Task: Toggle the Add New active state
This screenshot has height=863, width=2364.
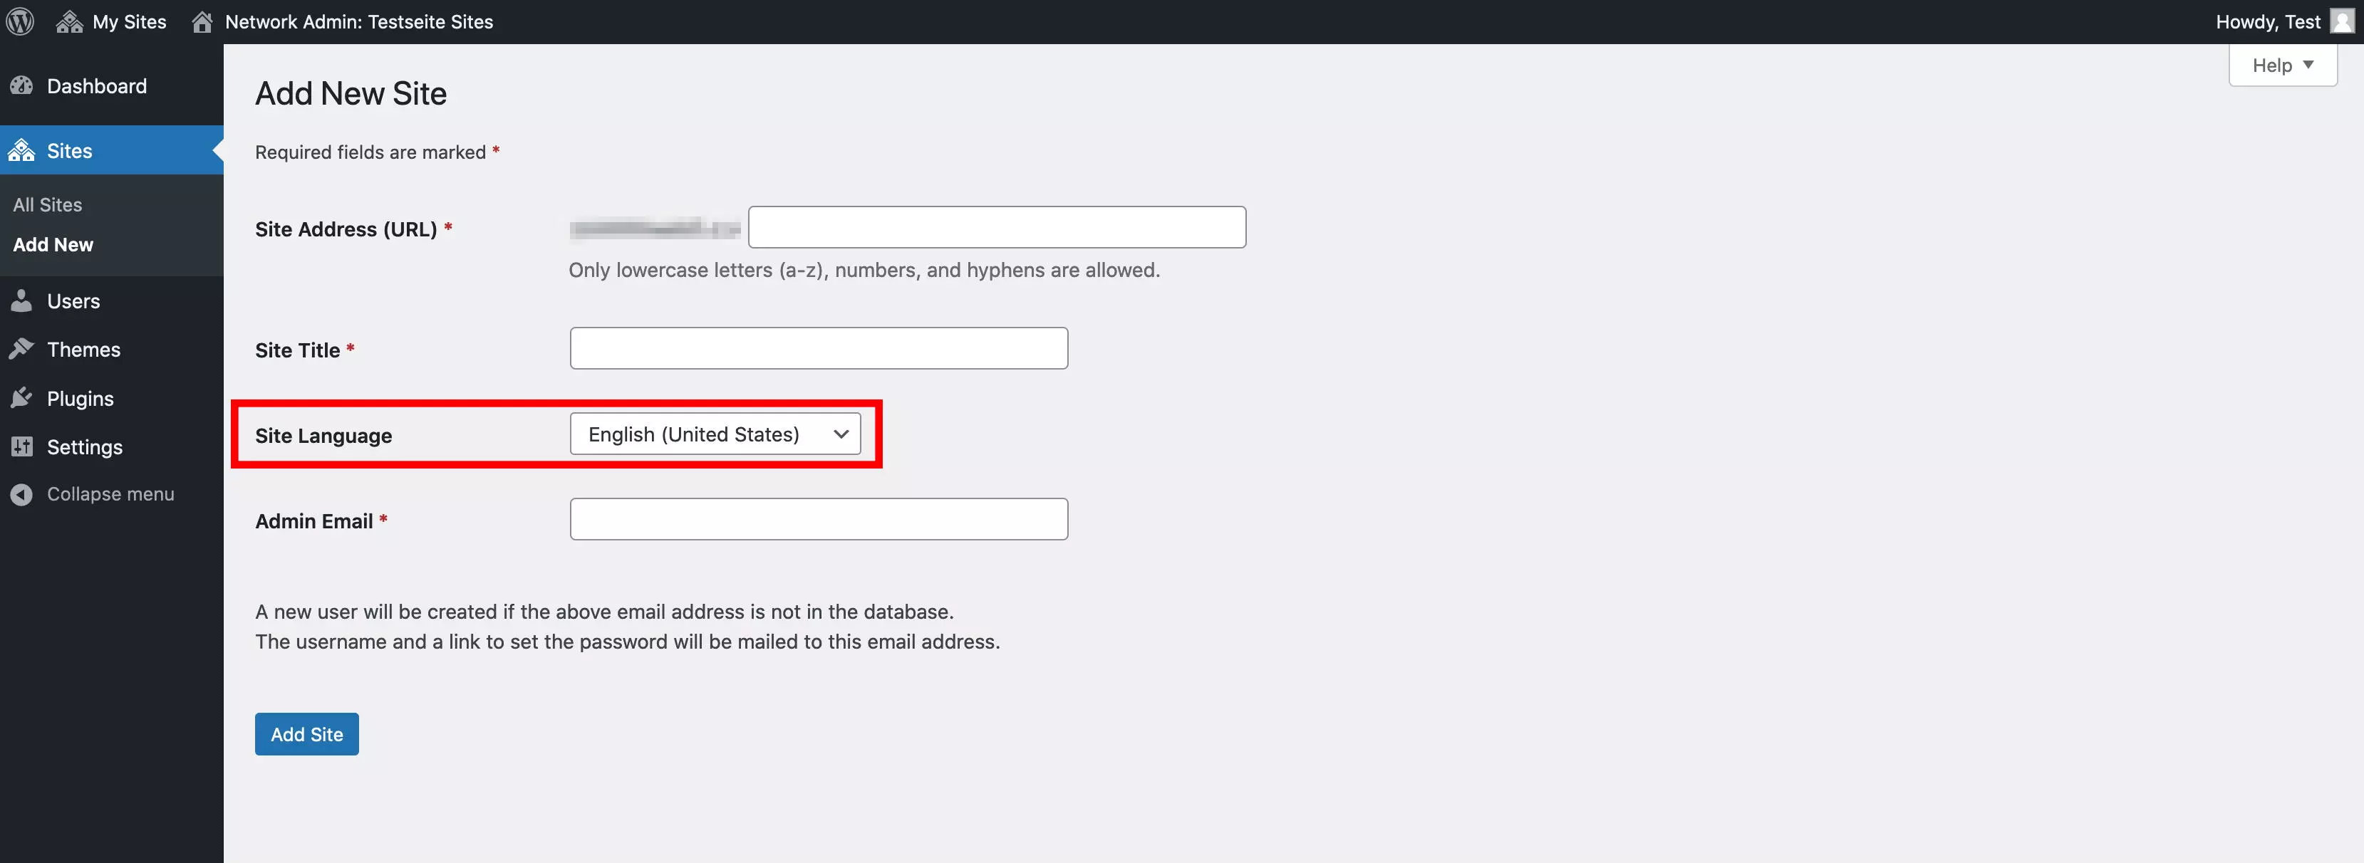Action: (x=53, y=243)
